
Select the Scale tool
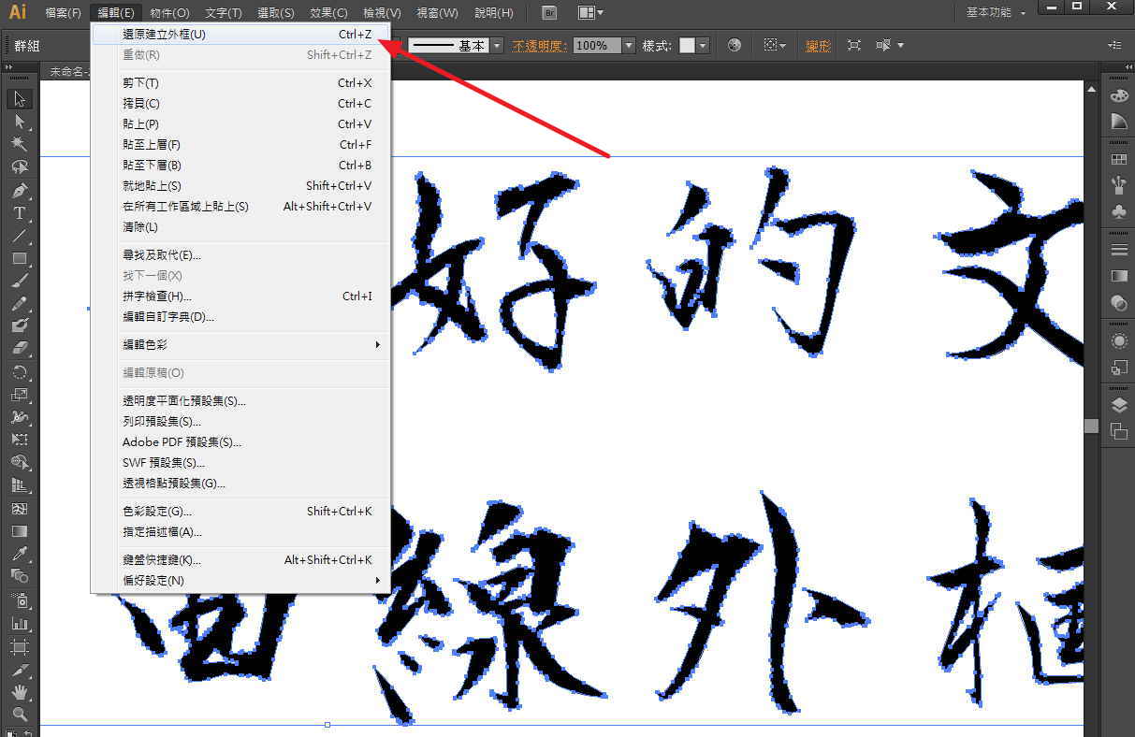point(20,395)
